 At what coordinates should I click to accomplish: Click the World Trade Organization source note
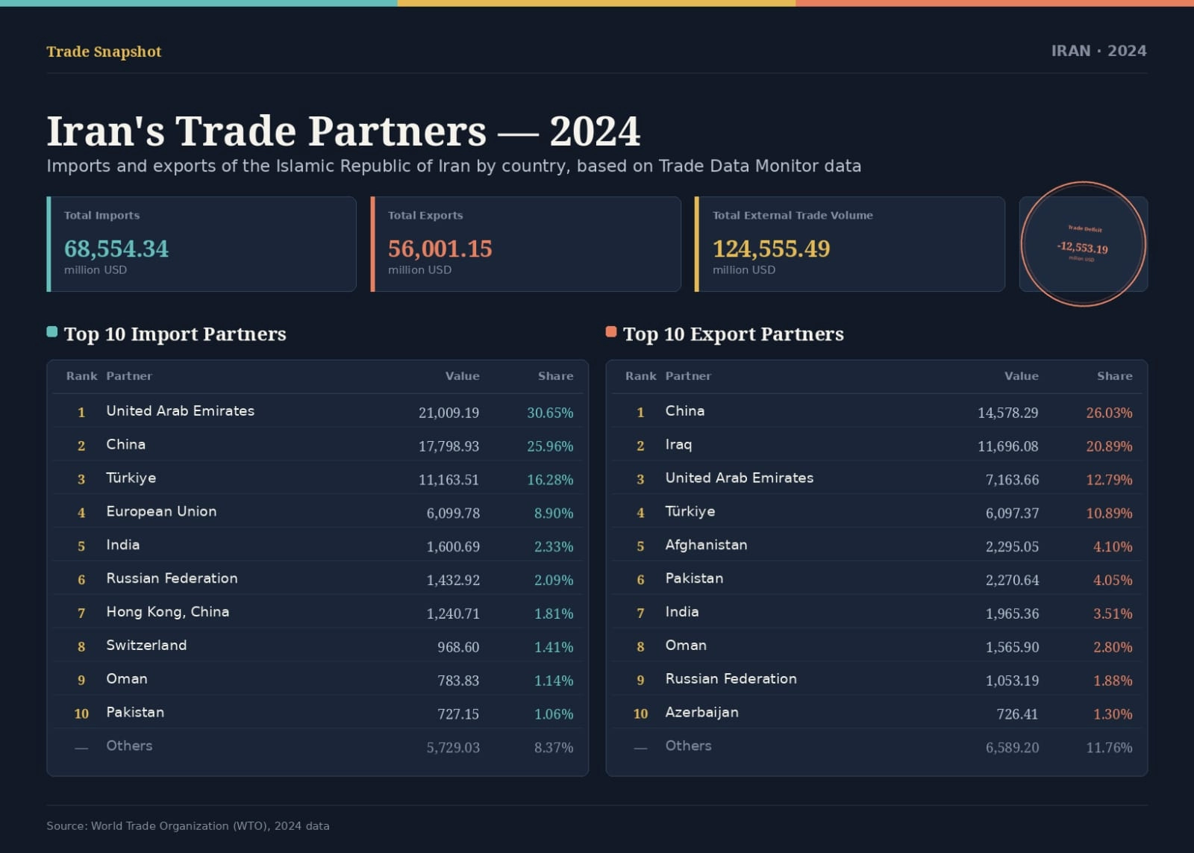(188, 826)
